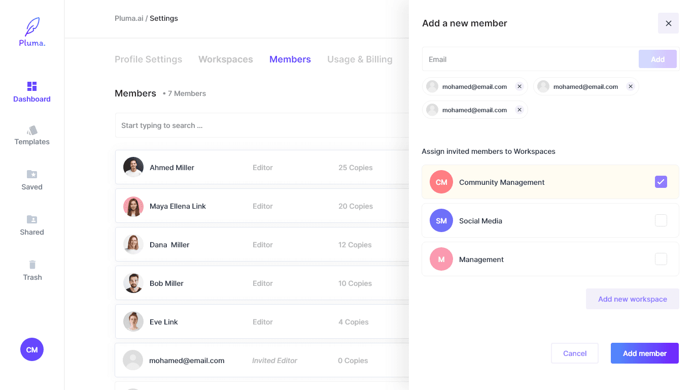Click the 10 Copies value

pos(355,283)
